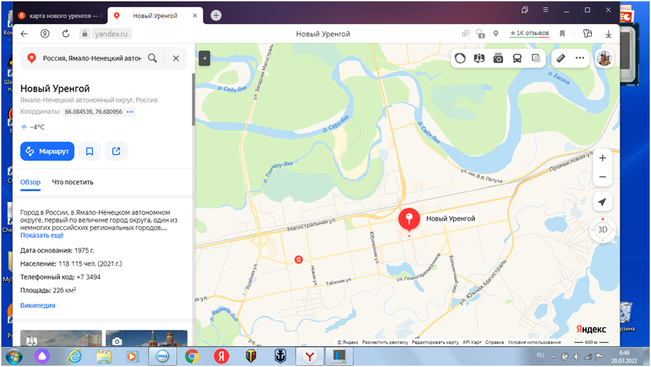Open the photo thumbnail with the camera icon

(146, 338)
